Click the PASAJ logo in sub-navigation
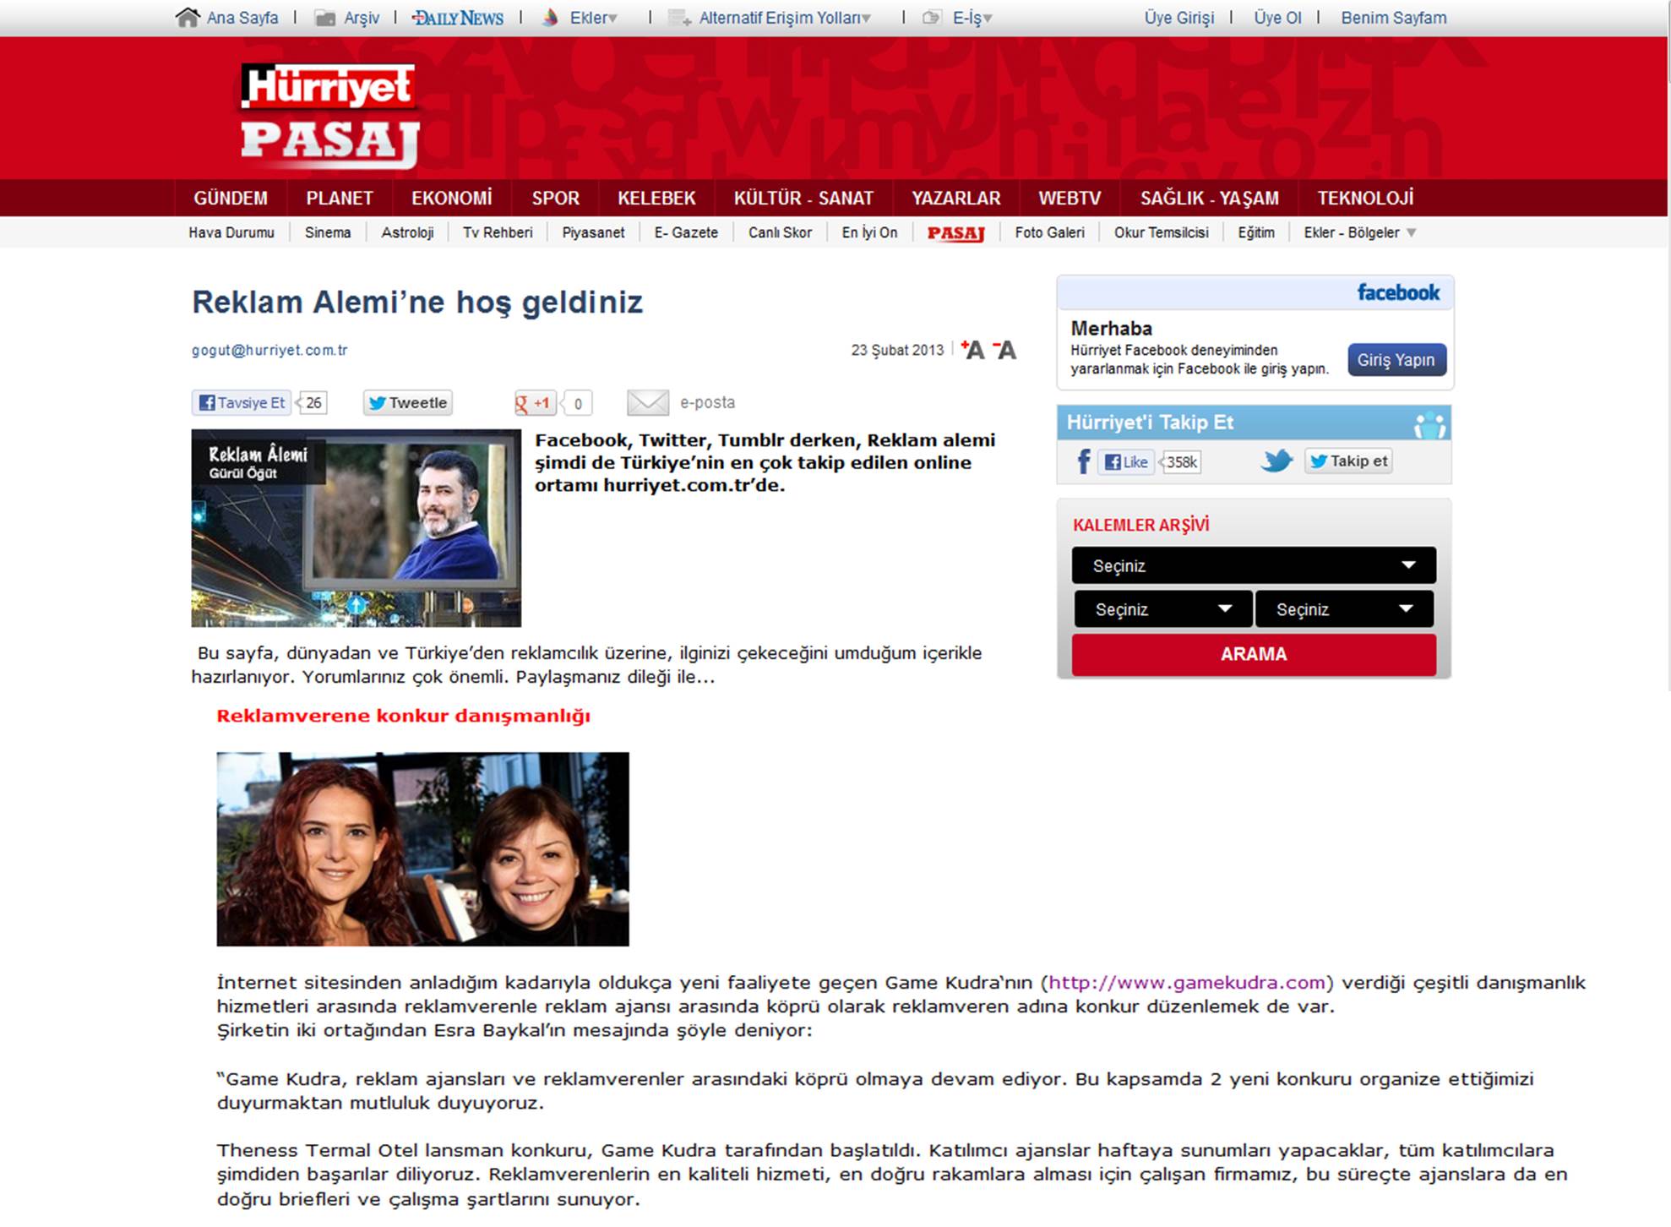 pos(956,232)
